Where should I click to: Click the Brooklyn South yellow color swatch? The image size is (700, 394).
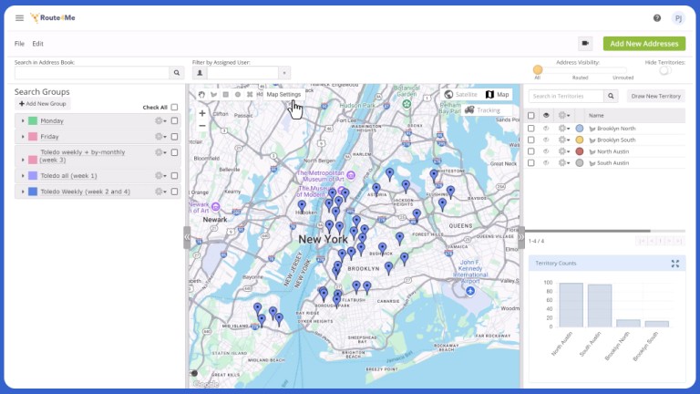579,140
